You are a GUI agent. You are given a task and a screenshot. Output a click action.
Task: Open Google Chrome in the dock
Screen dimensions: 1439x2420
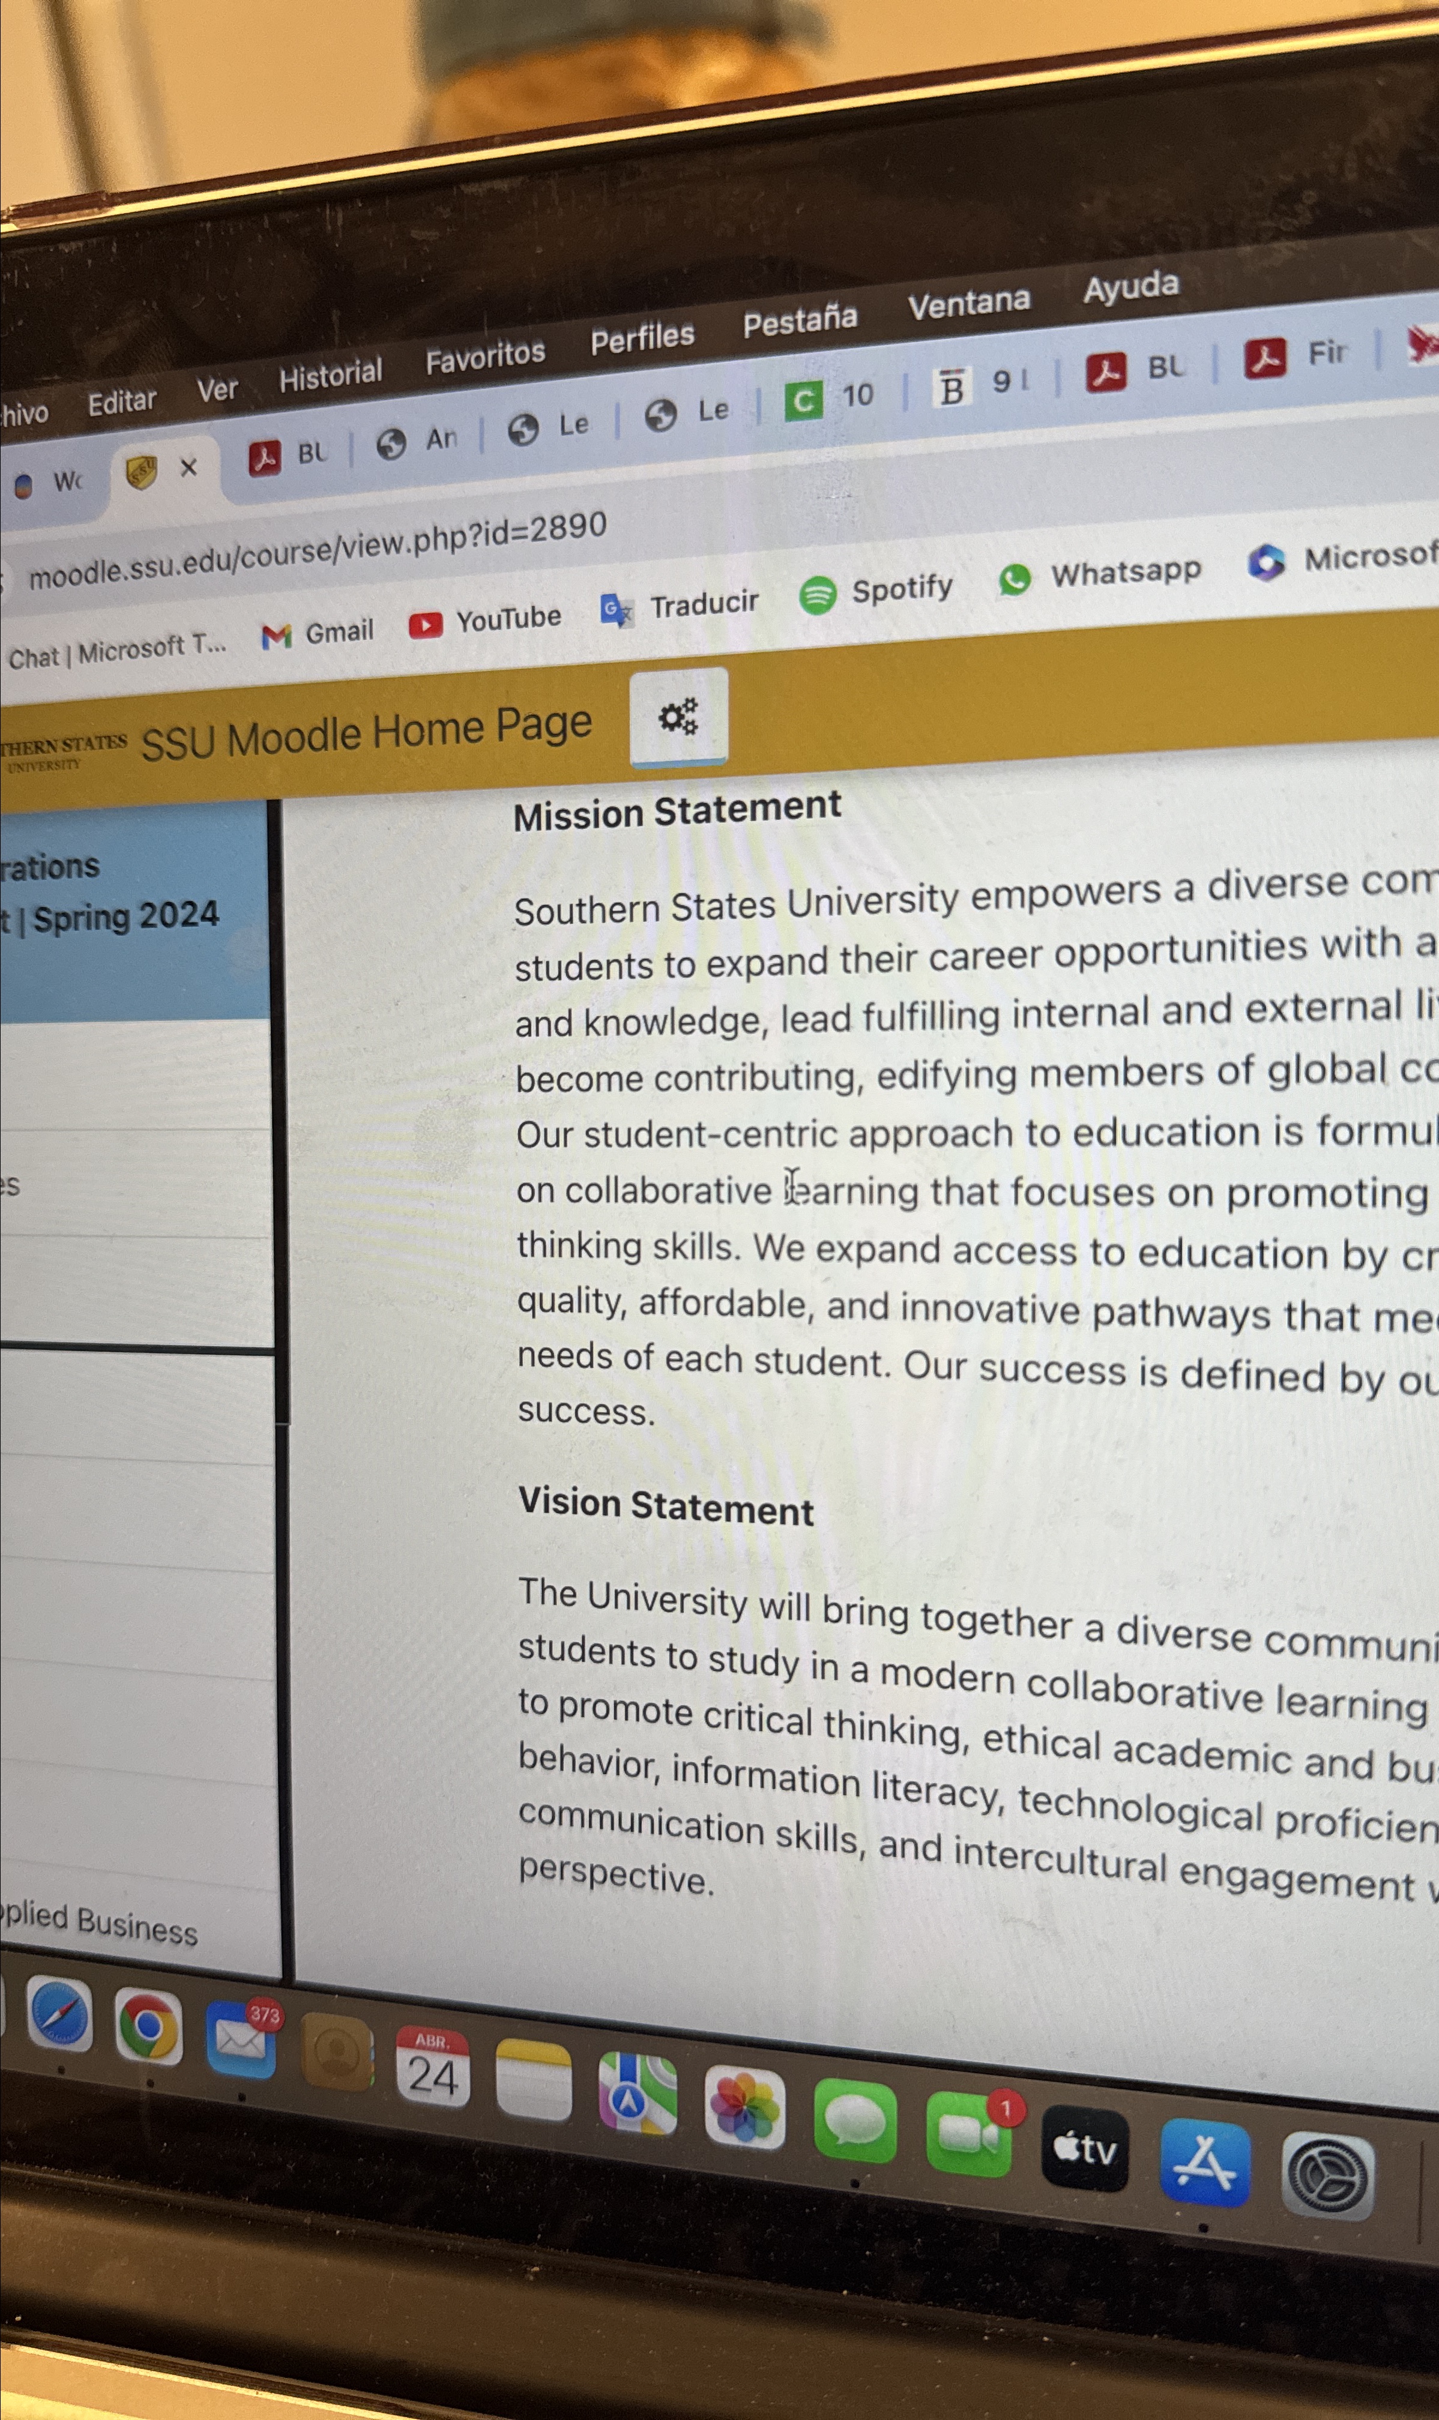click(x=148, y=2026)
